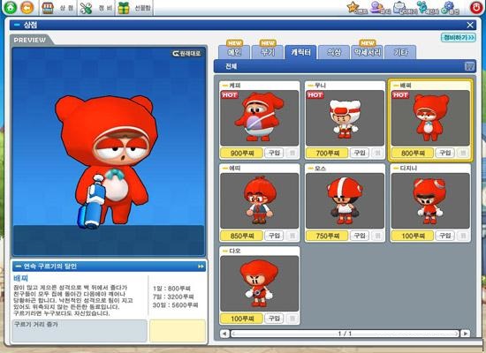Screen dimensions: 486x353
Task: Open the equipment (정비) wrench icon
Action: [x=87, y=8]
